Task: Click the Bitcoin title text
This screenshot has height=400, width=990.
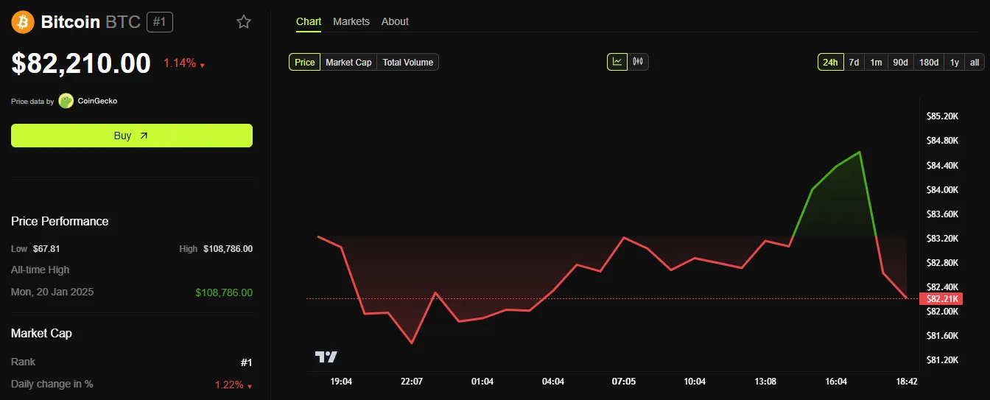Action: click(71, 22)
